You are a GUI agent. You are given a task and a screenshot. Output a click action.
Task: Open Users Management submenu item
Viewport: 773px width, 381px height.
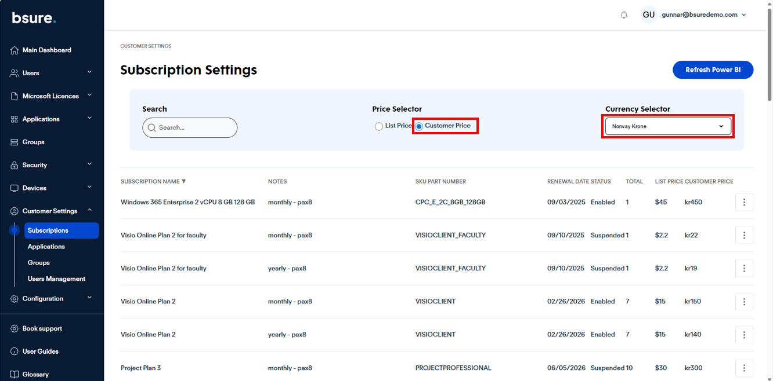click(56, 279)
